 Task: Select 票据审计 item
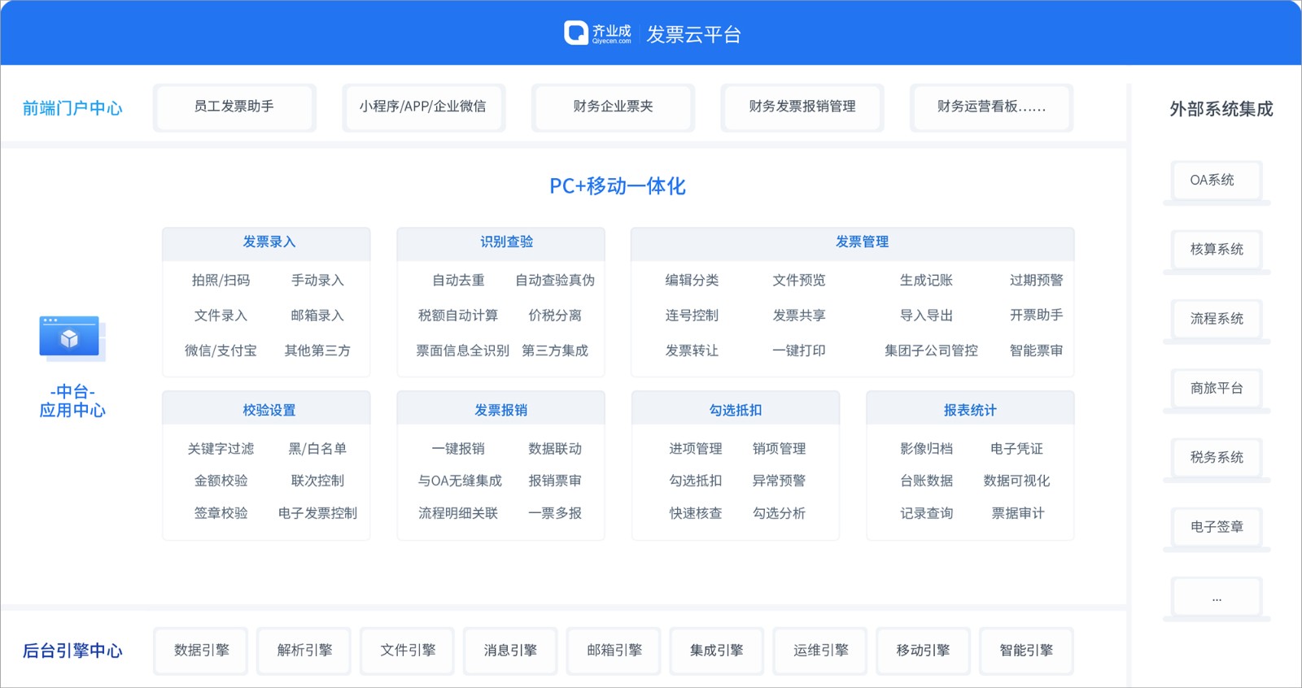pyautogui.click(x=1017, y=513)
